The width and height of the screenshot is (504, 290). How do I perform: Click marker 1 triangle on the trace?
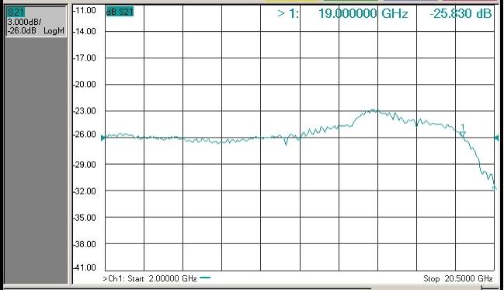(462, 134)
